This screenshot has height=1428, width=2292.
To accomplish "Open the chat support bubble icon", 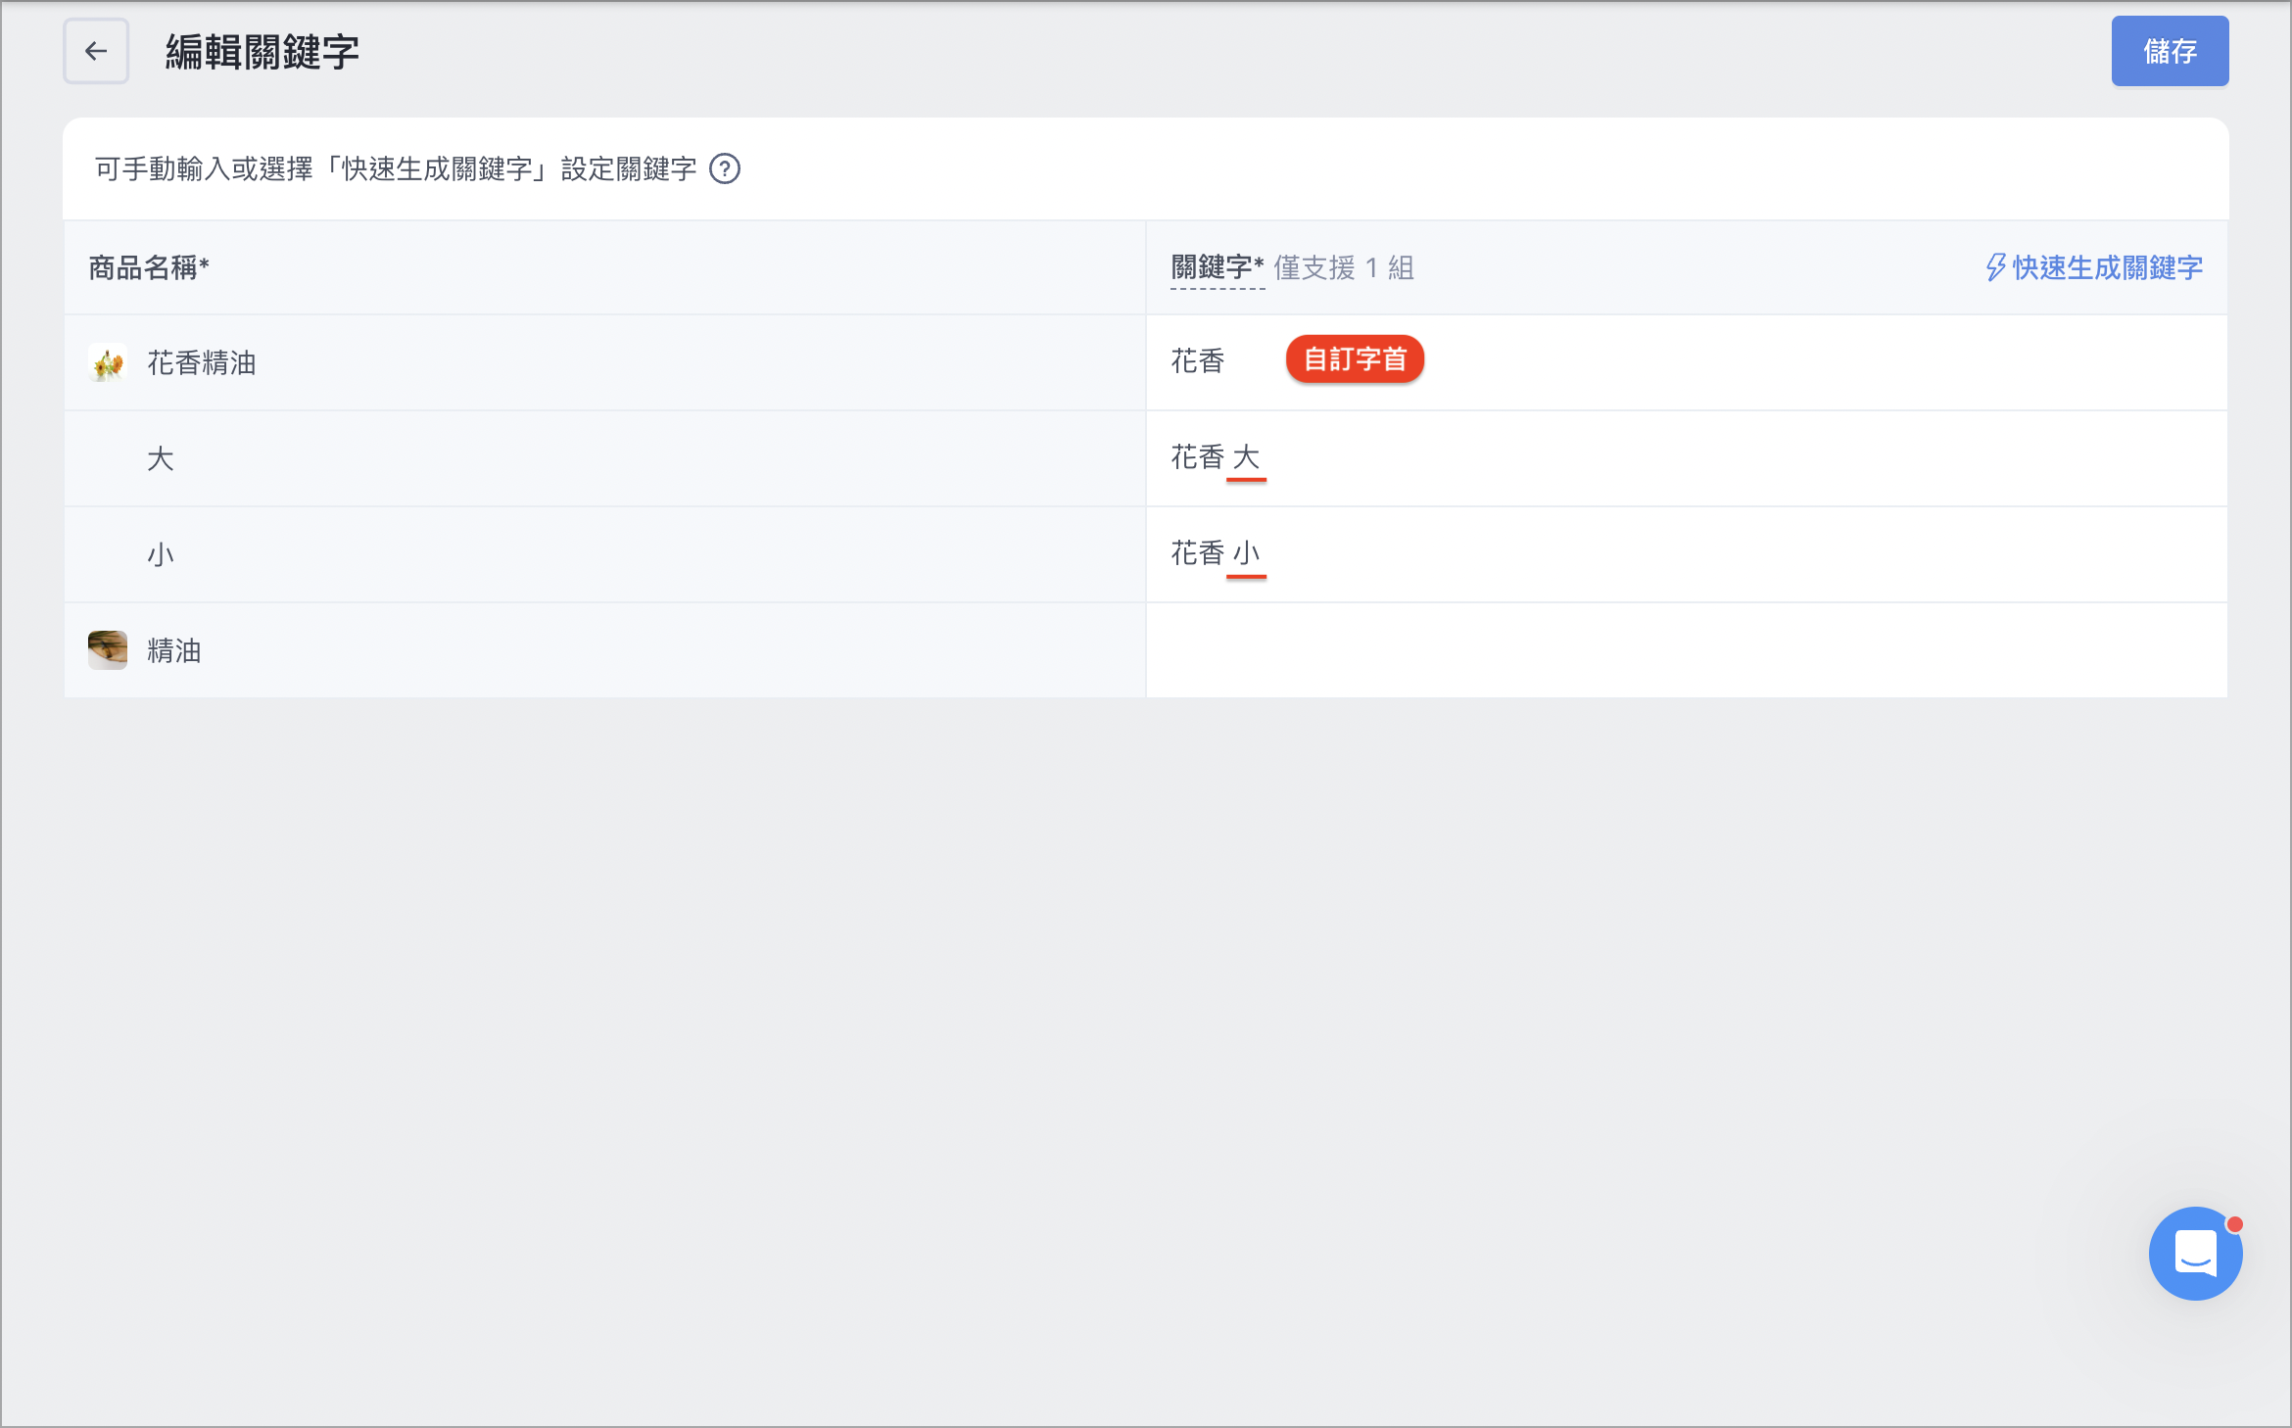I will (x=2195, y=1253).
